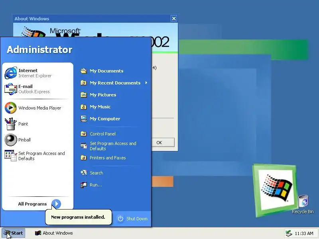This screenshot has width=319, height=239.
Task: Click the Pinball label
Action: (x=24, y=140)
